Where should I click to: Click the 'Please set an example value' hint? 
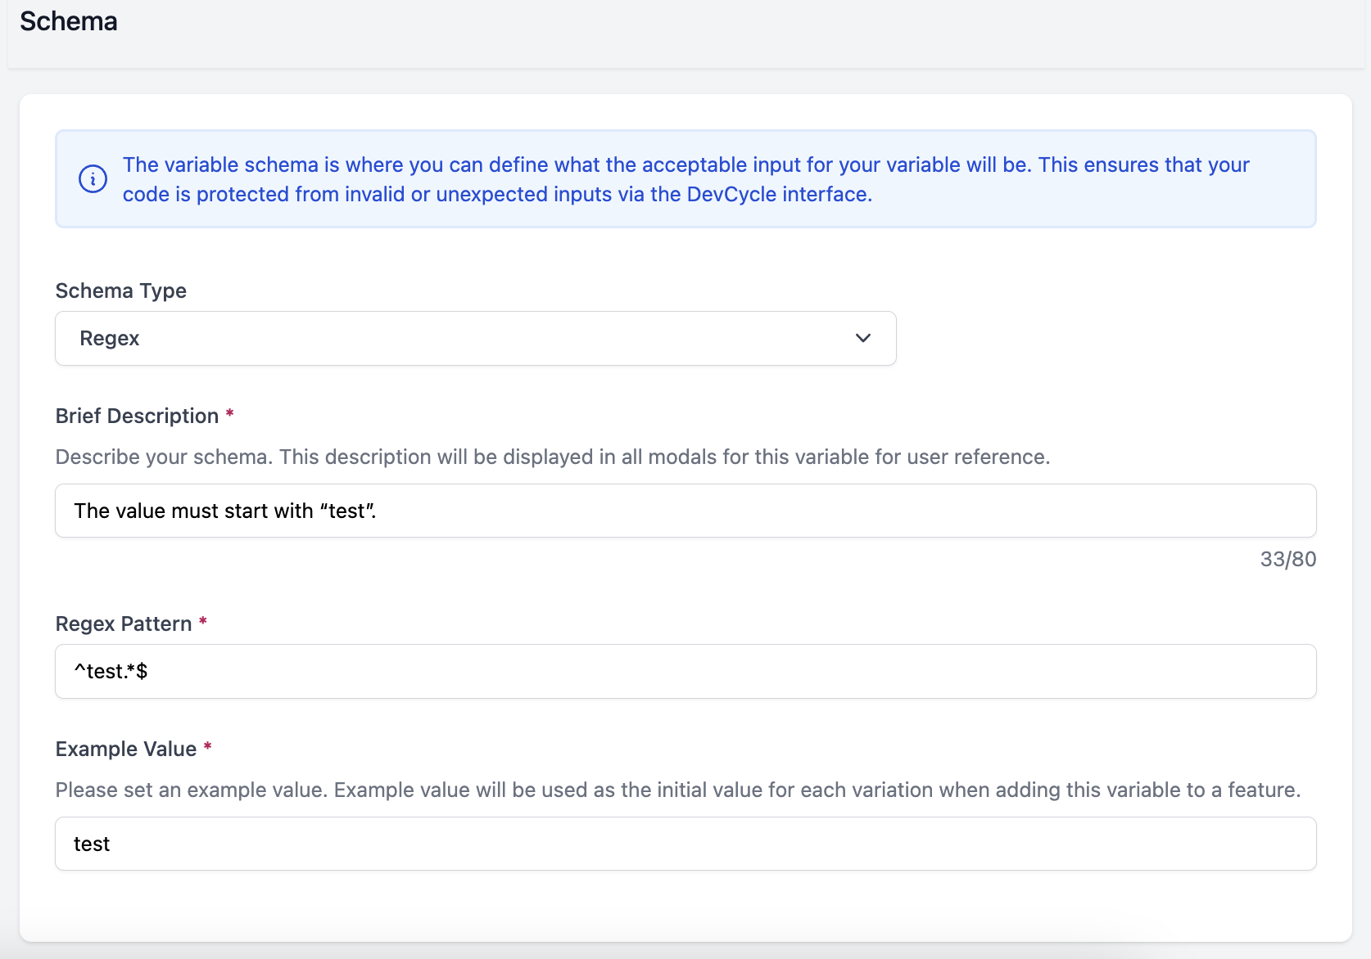coord(677,790)
